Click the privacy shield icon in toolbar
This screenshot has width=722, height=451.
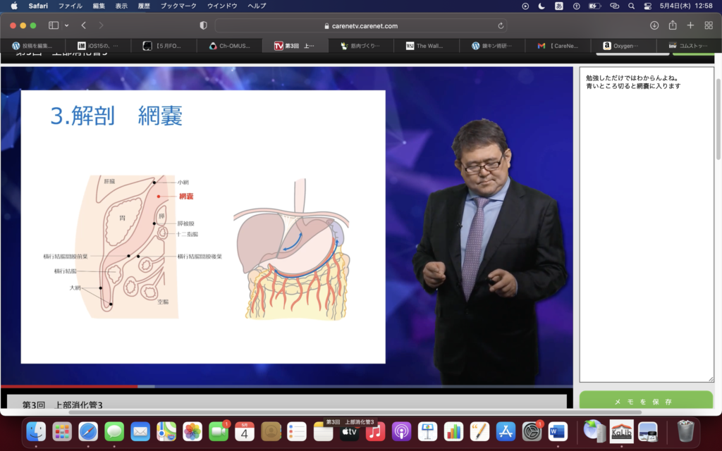point(203,25)
